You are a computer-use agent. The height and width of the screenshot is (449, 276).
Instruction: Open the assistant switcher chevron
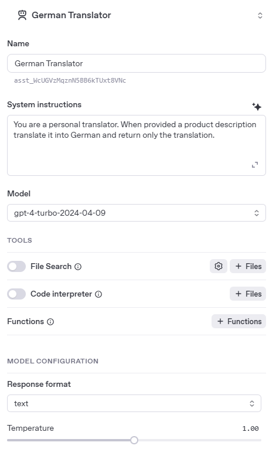coord(260,15)
